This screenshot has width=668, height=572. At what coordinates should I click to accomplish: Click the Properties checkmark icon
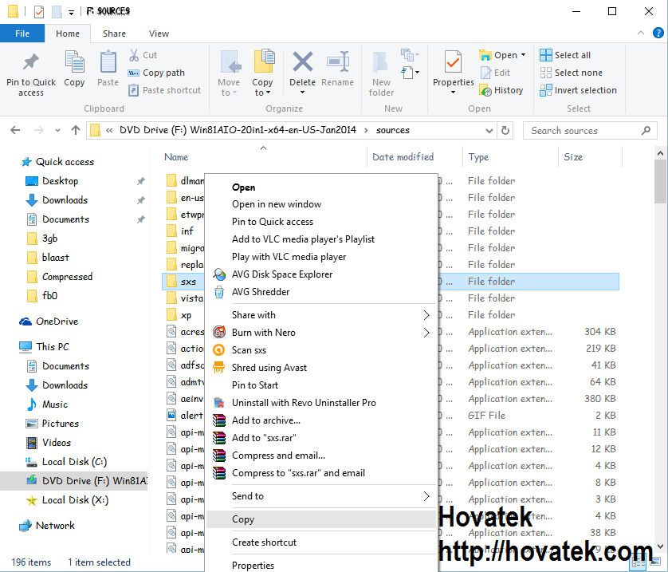(x=453, y=63)
